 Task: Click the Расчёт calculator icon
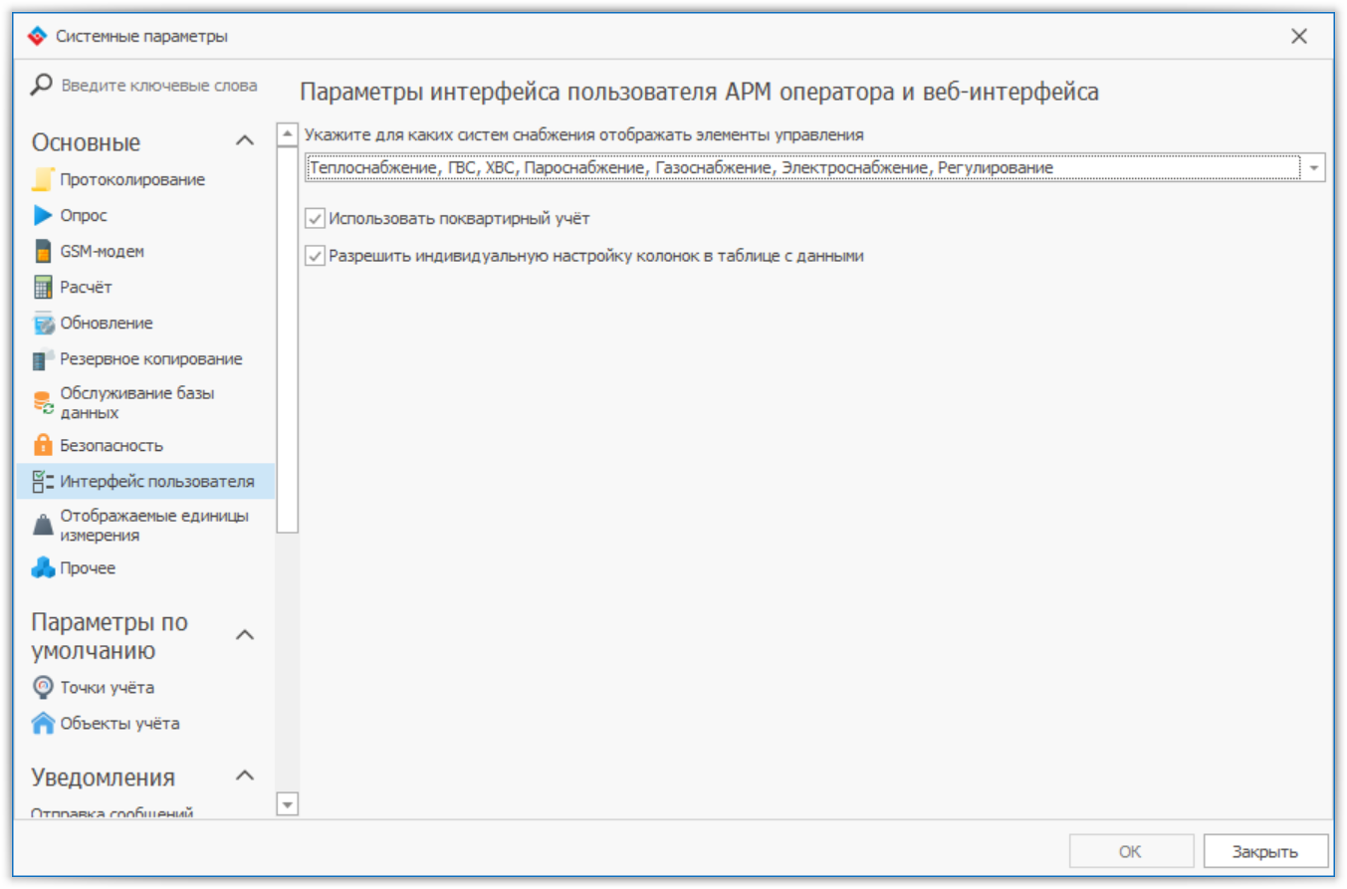[43, 287]
